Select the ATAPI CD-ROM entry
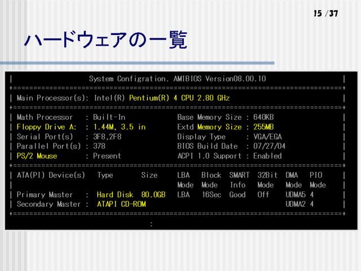Image resolution: width=361 pixels, height=271 pixels. [x=121, y=204]
